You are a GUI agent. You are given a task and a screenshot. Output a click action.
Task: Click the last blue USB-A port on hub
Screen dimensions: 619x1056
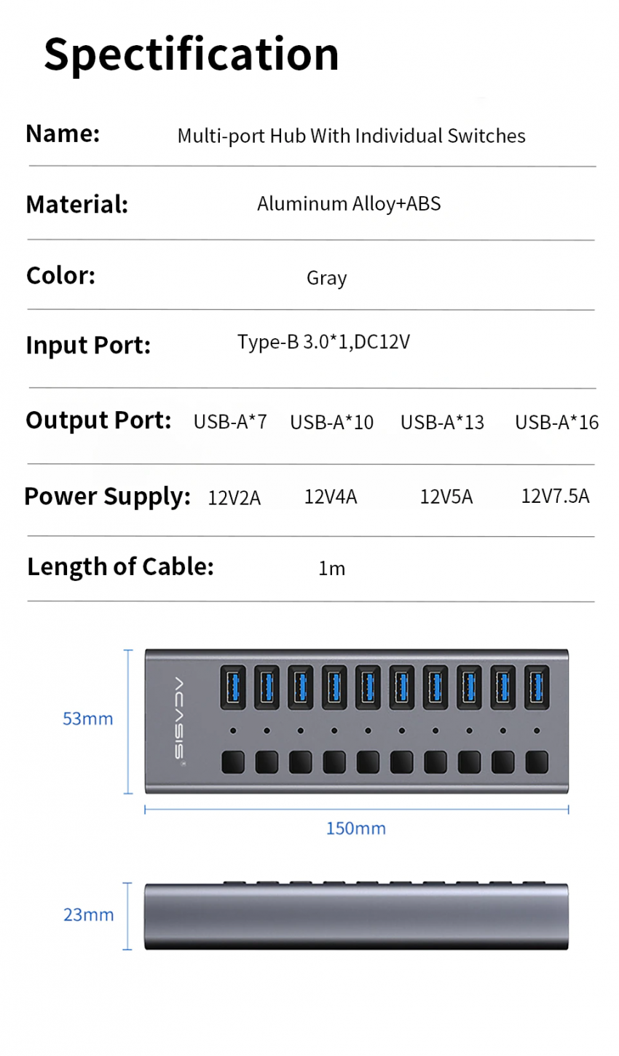tap(537, 687)
